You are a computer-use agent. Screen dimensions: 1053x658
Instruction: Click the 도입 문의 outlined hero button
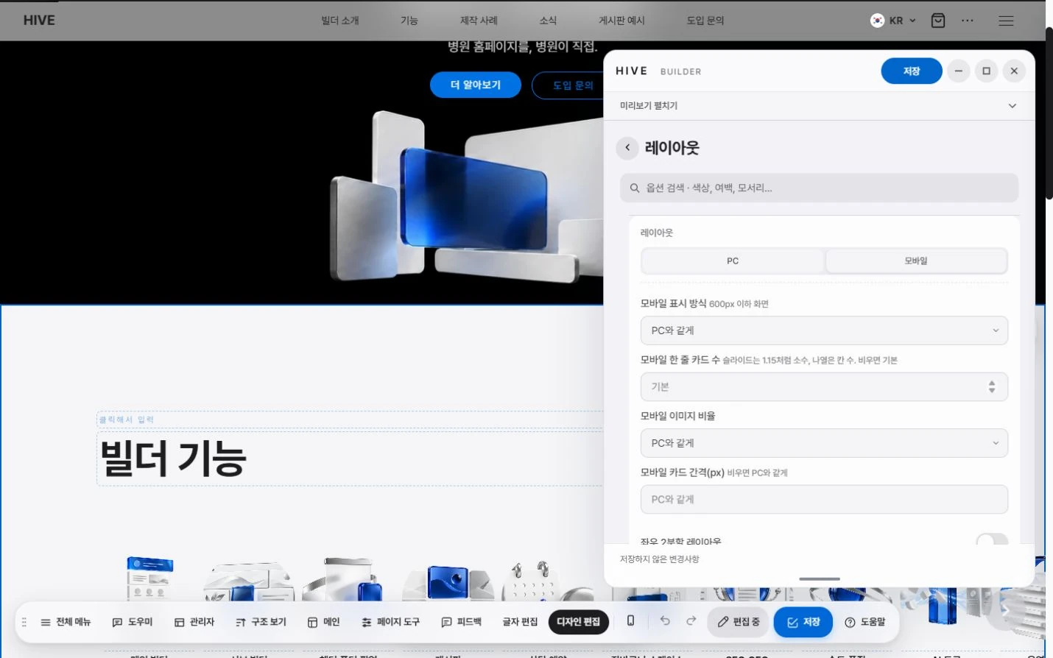pos(568,85)
